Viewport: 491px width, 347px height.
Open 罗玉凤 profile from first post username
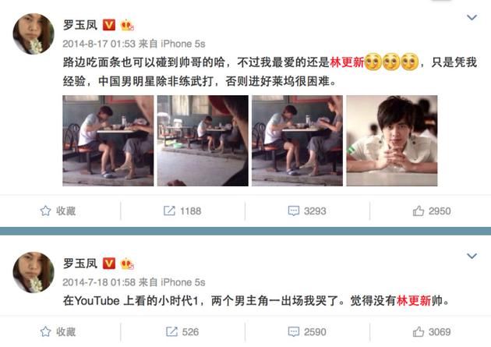[80, 25]
